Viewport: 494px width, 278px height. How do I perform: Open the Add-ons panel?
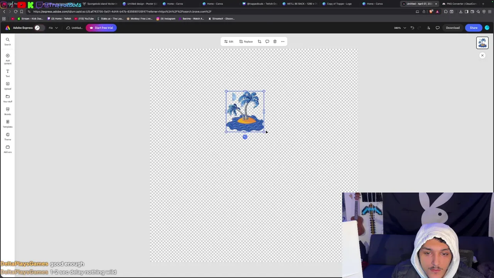[7, 149]
